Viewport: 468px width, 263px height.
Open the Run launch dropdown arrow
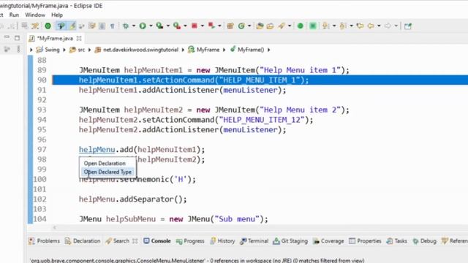[151, 26]
